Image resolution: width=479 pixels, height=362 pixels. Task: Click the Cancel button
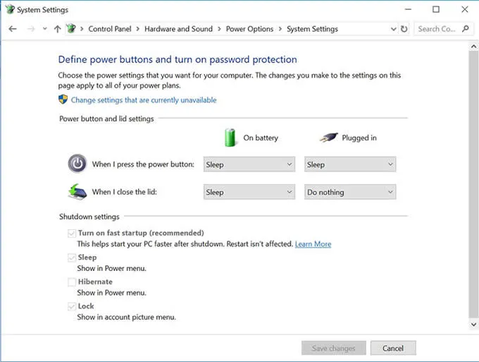coord(392,348)
